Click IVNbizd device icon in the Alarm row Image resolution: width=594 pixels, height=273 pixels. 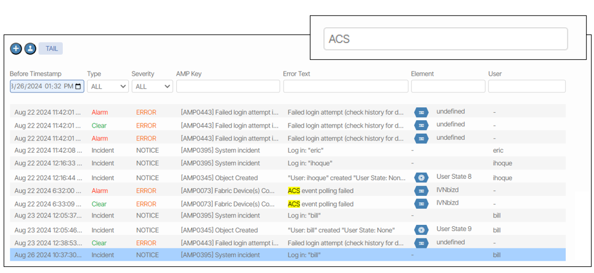coord(421,191)
